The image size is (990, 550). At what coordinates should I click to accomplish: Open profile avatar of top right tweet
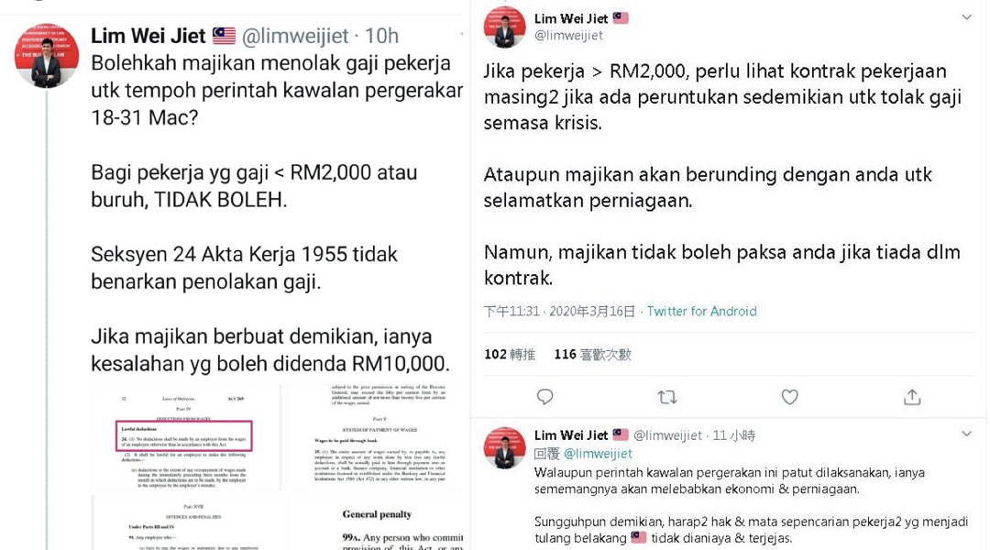click(x=504, y=27)
